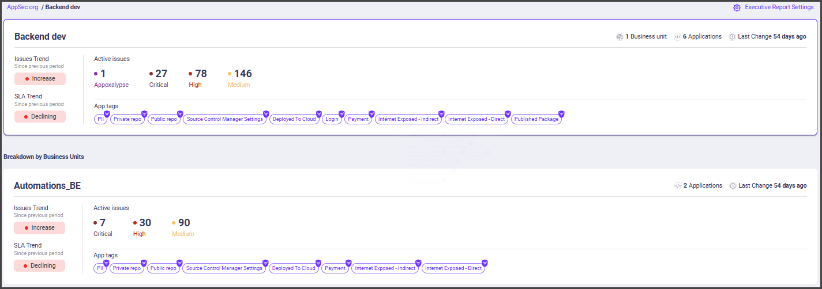
Task: Select Backend dev Critical issues count 27
Action: point(161,74)
